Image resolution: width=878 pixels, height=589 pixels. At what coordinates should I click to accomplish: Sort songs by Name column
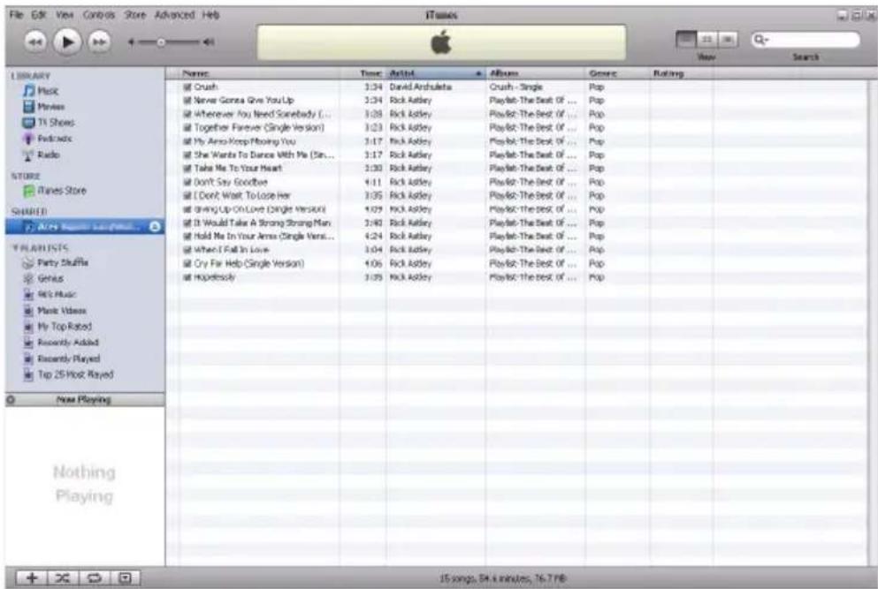click(260, 73)
